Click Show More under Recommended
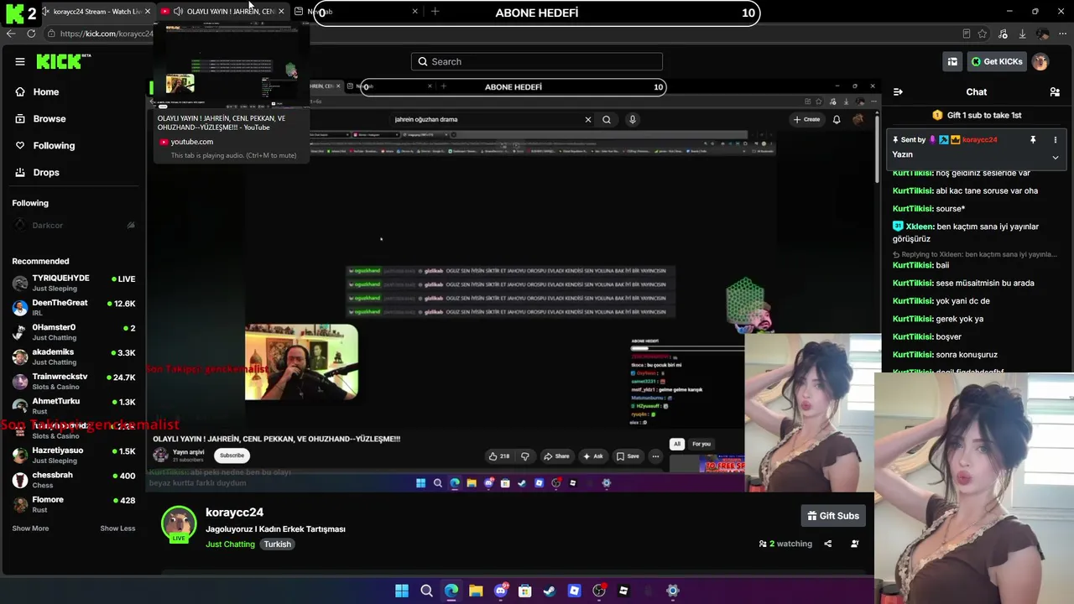The width and height of the screenshot is (1074, 604). [30, 528]
